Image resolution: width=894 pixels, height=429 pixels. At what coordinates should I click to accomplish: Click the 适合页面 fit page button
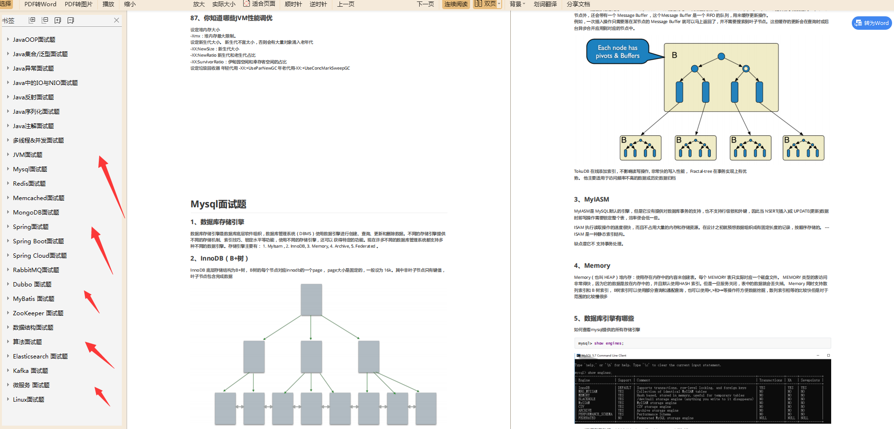coord(259,4)
